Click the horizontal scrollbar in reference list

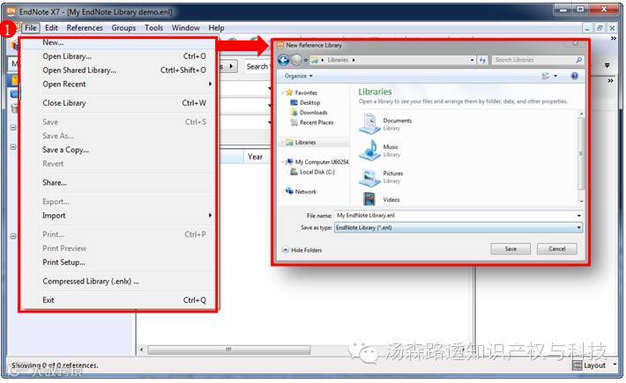228,350
